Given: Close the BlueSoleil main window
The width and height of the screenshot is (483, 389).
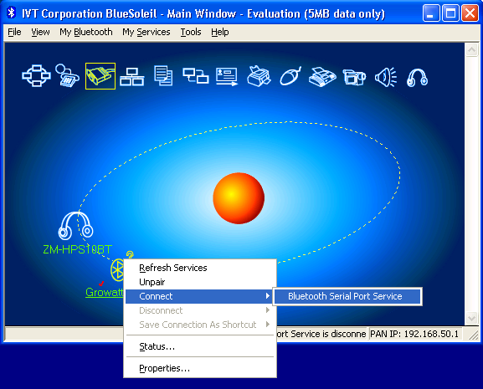Looking at the screenshot, I should click(470, 13).
